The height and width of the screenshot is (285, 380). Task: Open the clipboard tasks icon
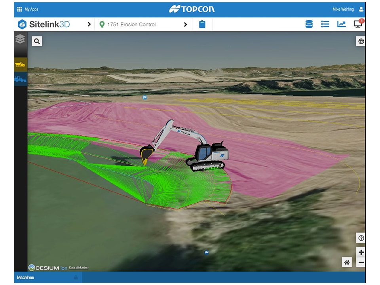[202, 24]
